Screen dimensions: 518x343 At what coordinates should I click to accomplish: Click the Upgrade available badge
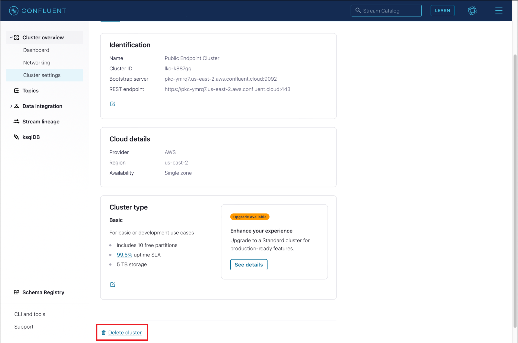250,217
